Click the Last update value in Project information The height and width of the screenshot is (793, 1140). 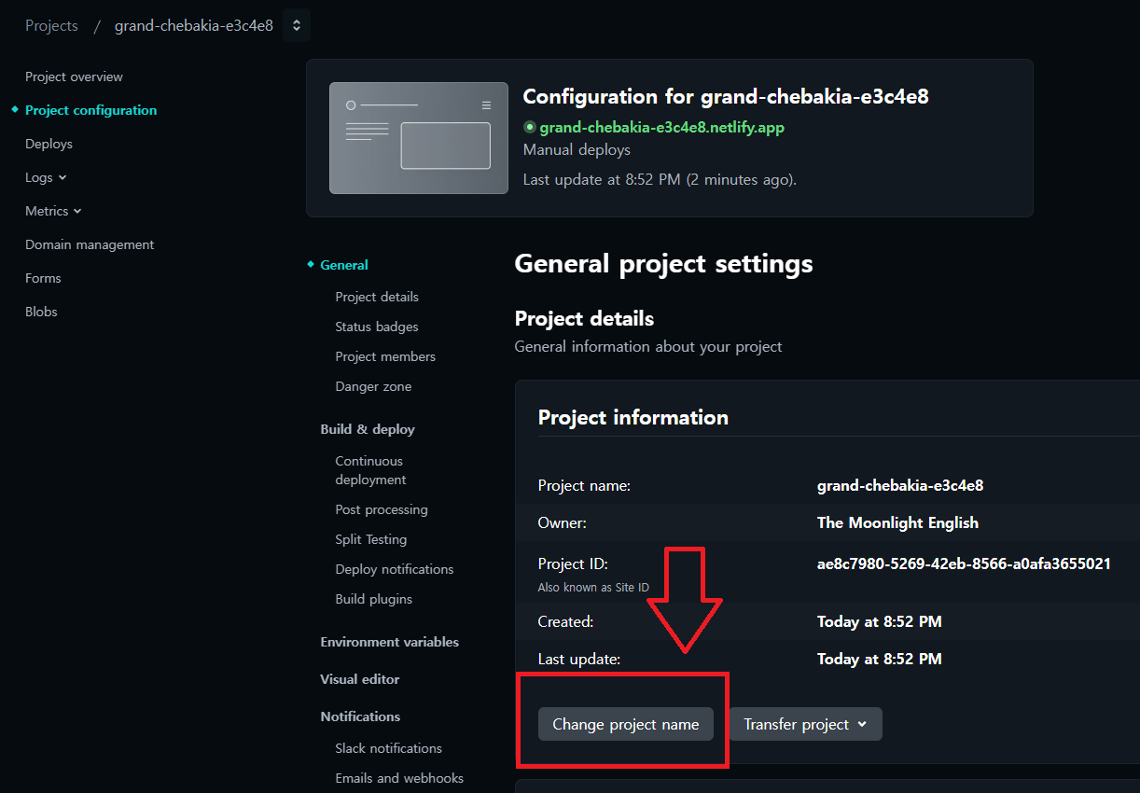click(880, 659)
